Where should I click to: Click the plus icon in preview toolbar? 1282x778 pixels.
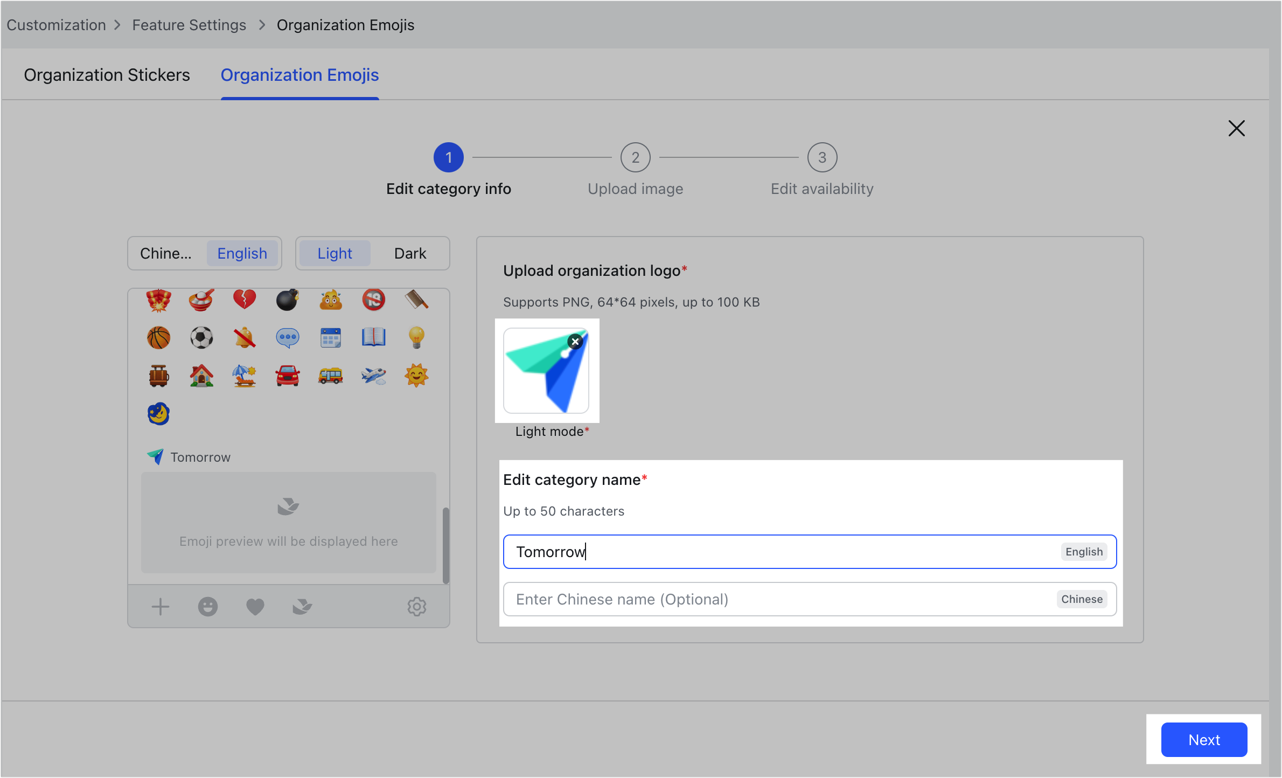click(160, 607)
